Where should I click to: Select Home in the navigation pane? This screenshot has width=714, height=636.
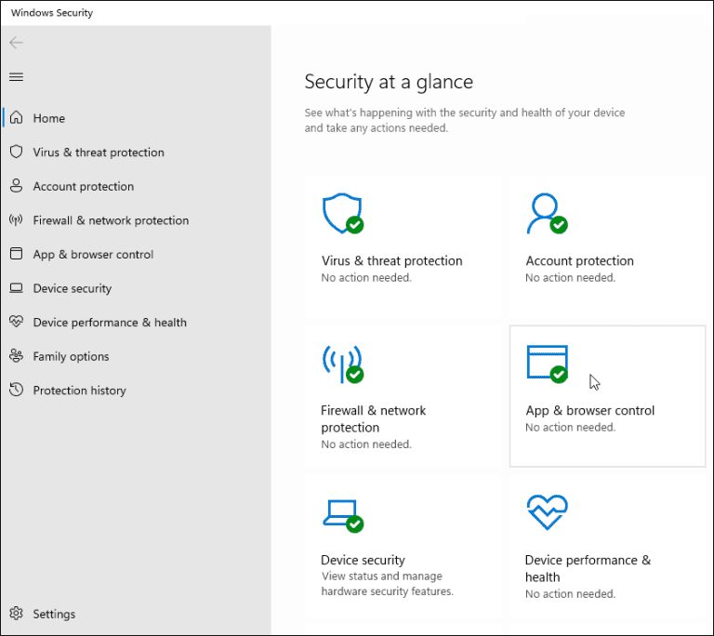coord(48,118)
